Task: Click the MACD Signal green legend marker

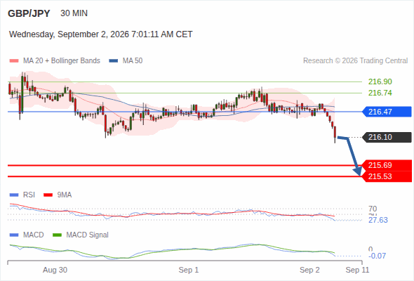Action: (x=57, y=235)
